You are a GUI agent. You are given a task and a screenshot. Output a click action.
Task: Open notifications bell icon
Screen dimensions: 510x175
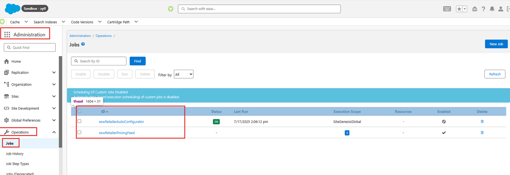click(492, 9)
